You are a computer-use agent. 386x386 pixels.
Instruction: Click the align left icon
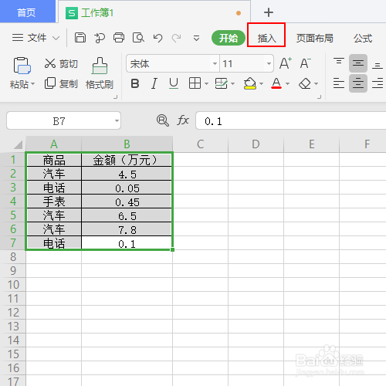tap(339, 83)
